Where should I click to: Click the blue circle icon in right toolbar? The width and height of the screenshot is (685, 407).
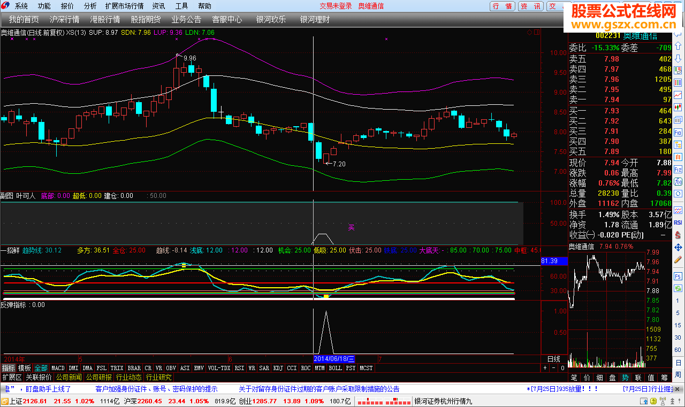pos(678,194)
